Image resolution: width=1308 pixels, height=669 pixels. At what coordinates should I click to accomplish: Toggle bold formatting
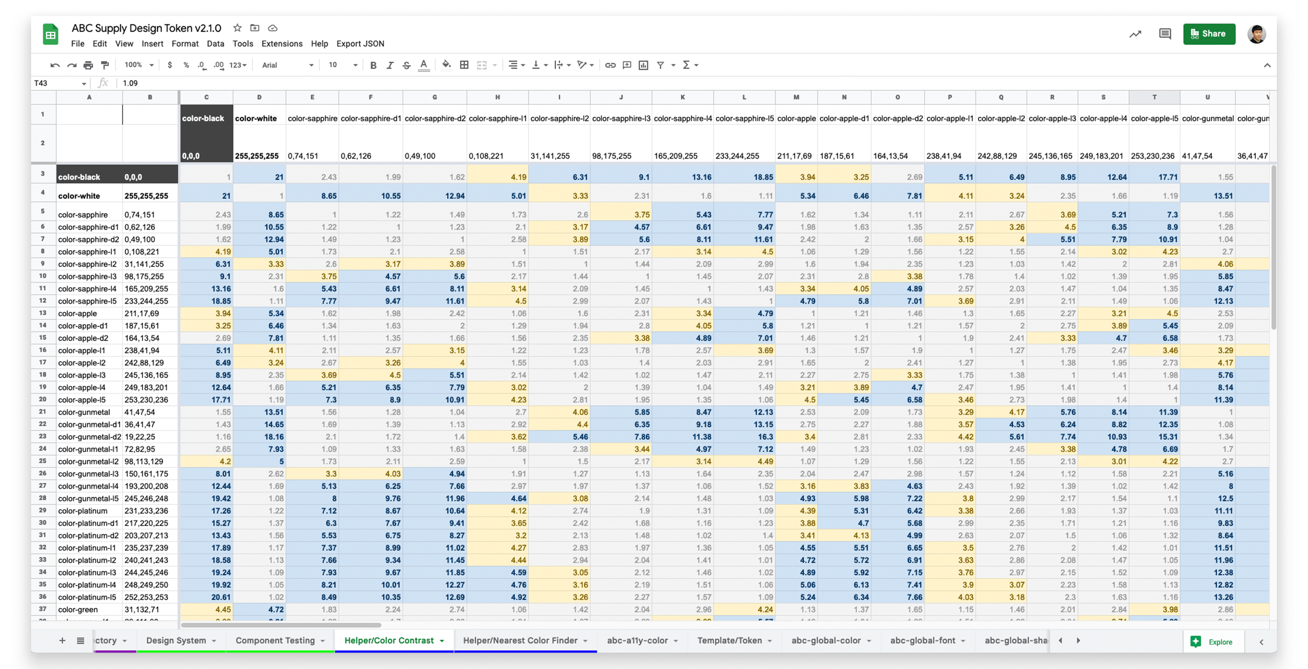(373, 65)
